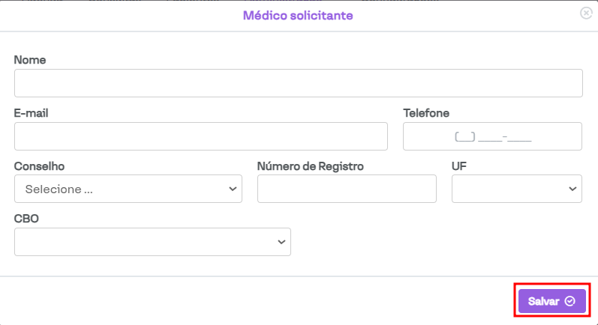The image size is (598, 325).
Task: Select the Telefone masked input
Action: [x=492, y=136]
